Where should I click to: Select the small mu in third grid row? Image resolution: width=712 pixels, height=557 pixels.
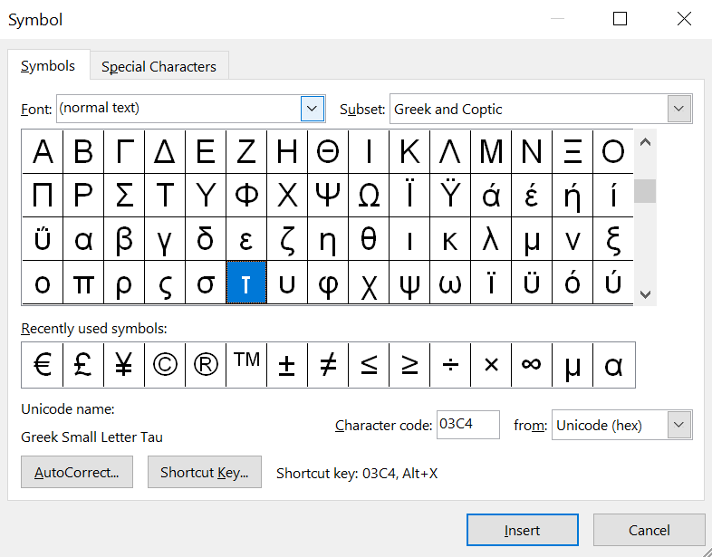tap(531, 239)
